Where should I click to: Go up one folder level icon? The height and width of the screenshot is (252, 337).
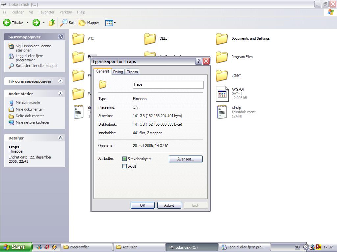52,23
